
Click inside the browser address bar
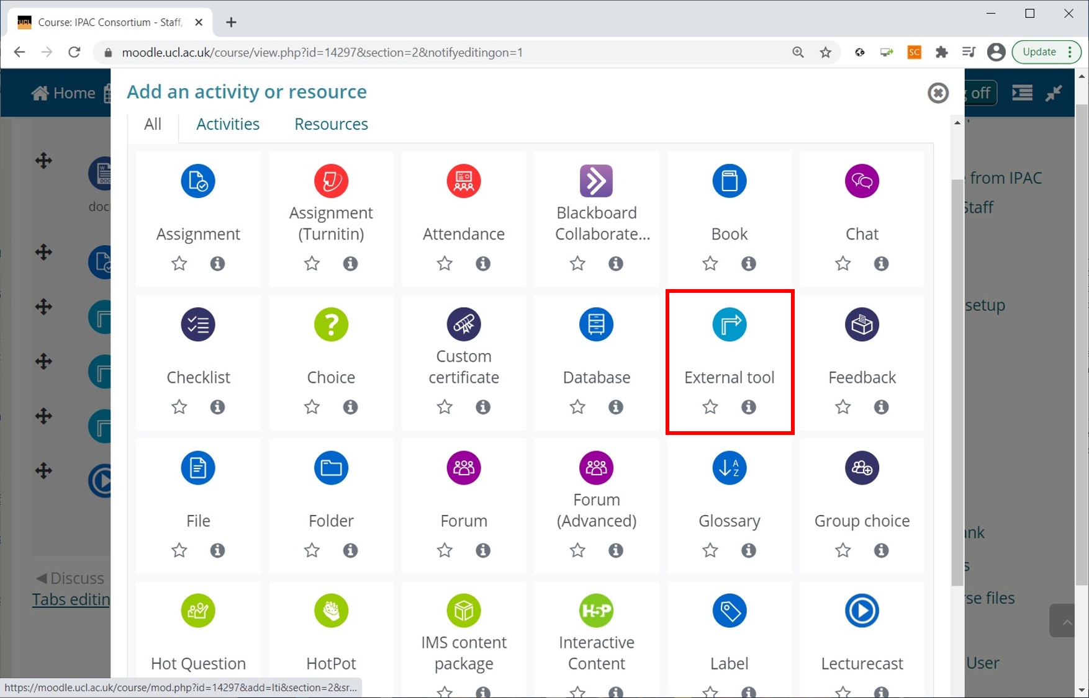click(373, 52)
